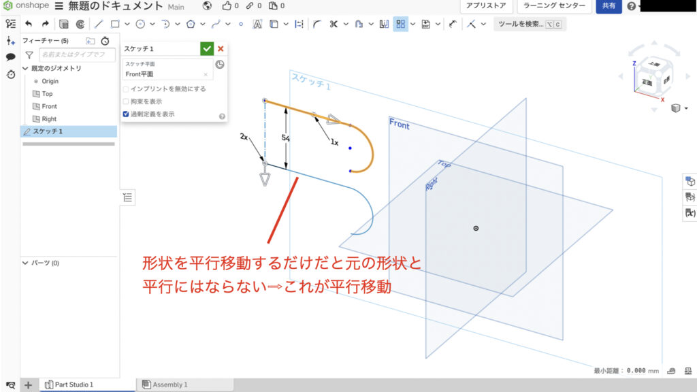Image resolution: width=697 pixels, height=392 pixels.
Task: Select the Mirror tool
Action: [384, 24]
